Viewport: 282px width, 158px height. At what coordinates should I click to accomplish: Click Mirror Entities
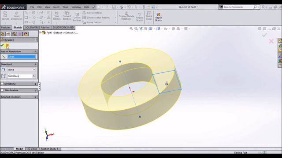(93, 13)
